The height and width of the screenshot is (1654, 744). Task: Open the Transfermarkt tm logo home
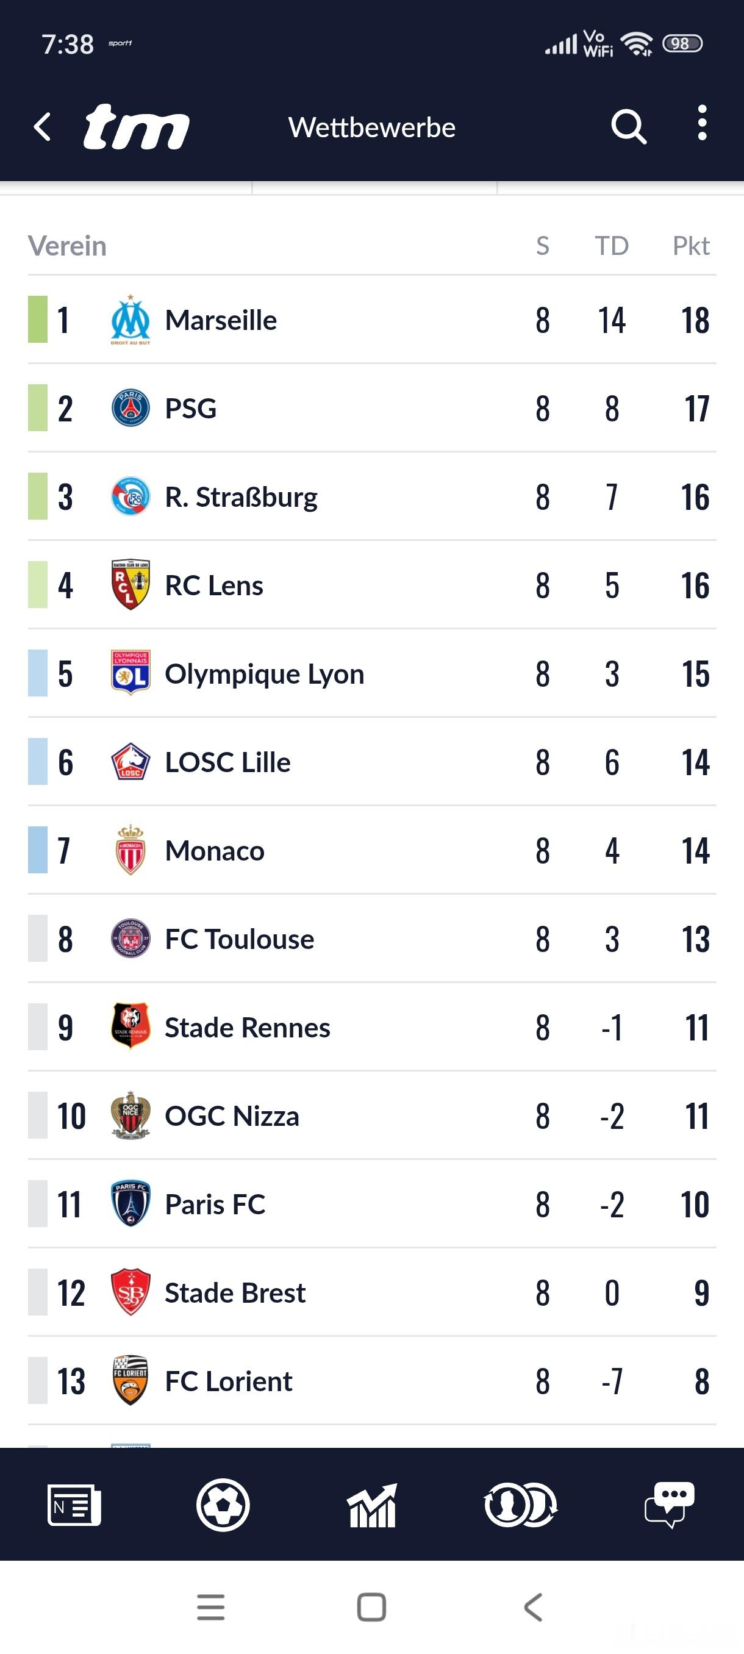pos(136,126)
